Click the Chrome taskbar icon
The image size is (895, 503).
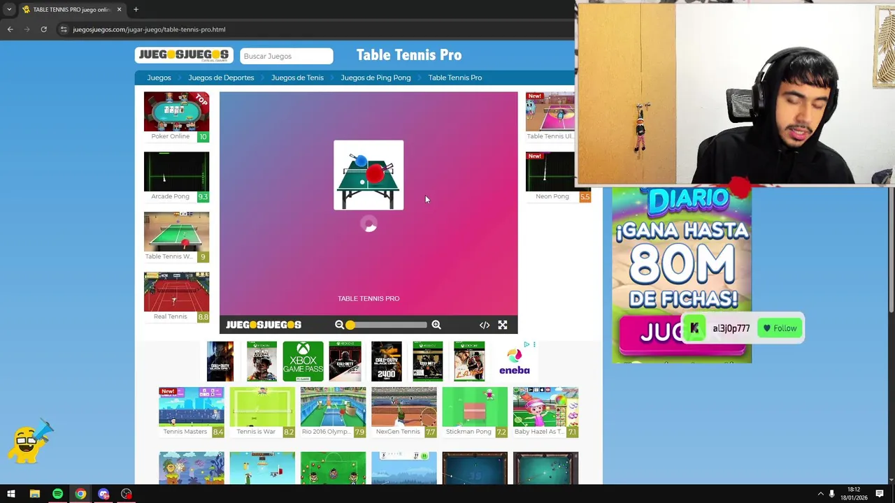point(80,494)
